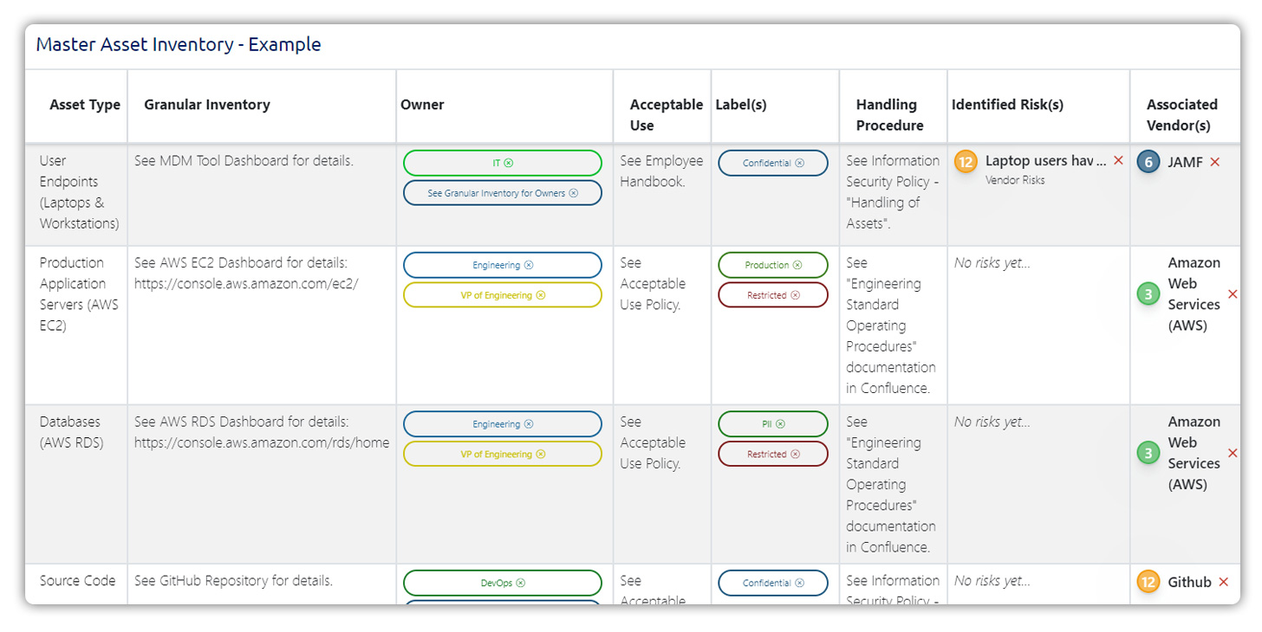The height and width of the screenshot is (632, 1262).
Task: Remove the Laptop users risk entry
Action: pos(1118,161)
